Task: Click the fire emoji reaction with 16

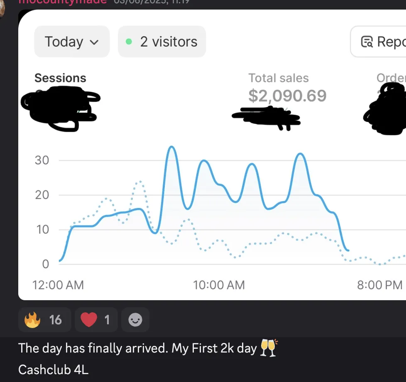Action: (x=44, y=320)
